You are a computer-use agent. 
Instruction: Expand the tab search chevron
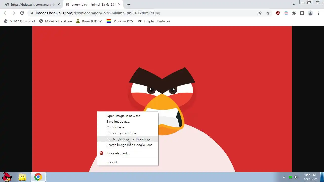(x=294, y=4)
